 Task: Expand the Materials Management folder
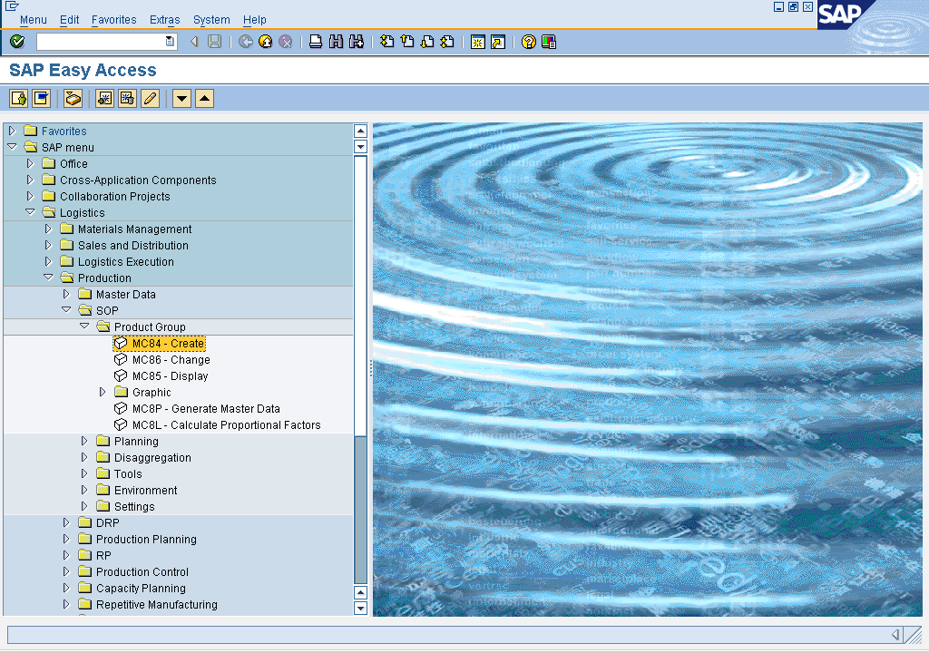[49, 229]
